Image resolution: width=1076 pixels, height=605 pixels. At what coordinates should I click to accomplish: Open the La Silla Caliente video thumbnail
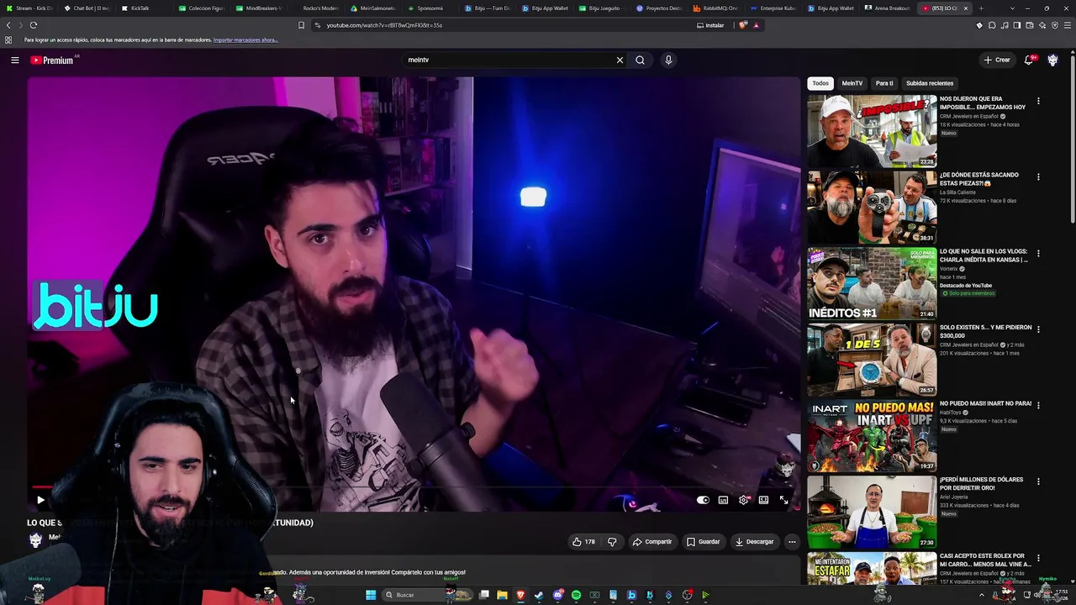pyautogui.click(x=872, y=207)
